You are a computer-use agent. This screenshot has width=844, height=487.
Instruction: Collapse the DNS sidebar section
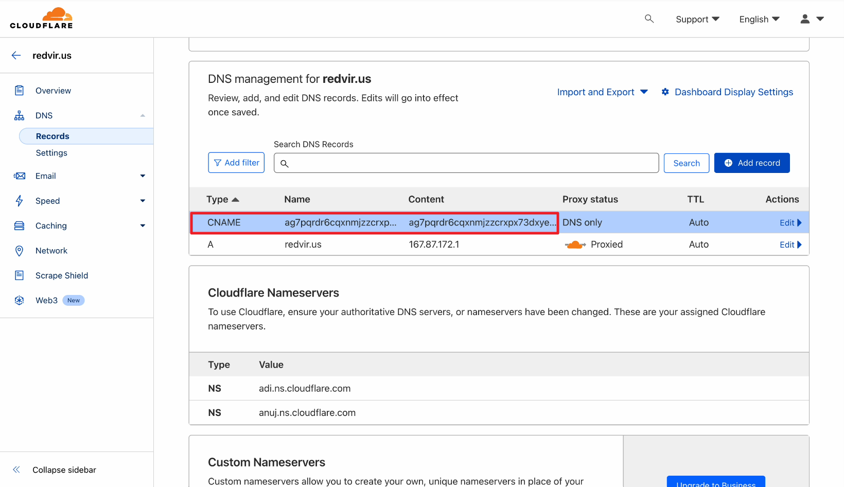point(143,115)
